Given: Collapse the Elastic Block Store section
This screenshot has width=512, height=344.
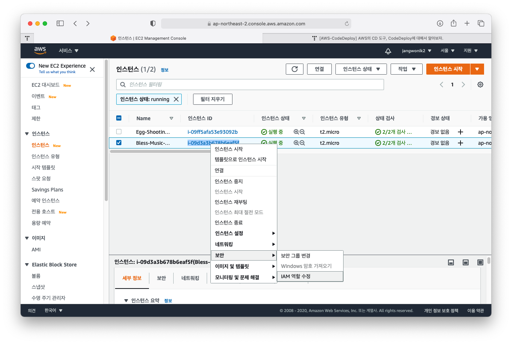Looking at the screenshot, I should coord(27,265).
